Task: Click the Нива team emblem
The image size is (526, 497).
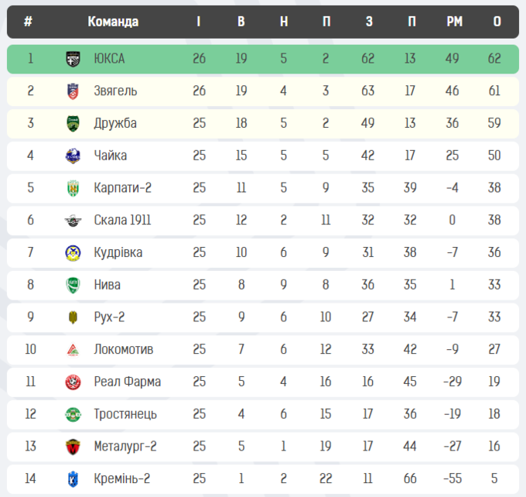Action: coord(73,285)
